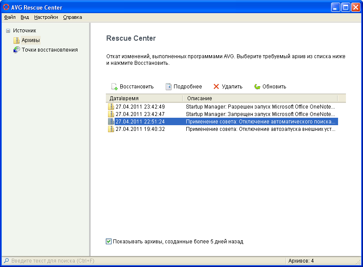Click description Отключение автозапуска внешних уст...
The width and height of the screenshot is (363, 267).
[x=261, y=129]
